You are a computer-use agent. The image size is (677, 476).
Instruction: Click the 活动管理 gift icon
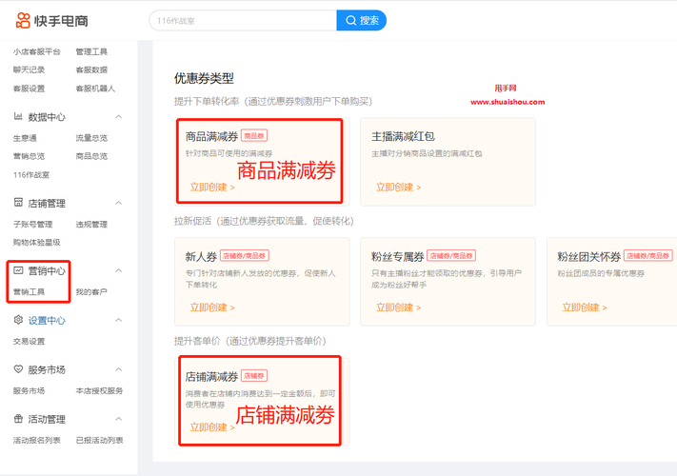pos(18,419)
